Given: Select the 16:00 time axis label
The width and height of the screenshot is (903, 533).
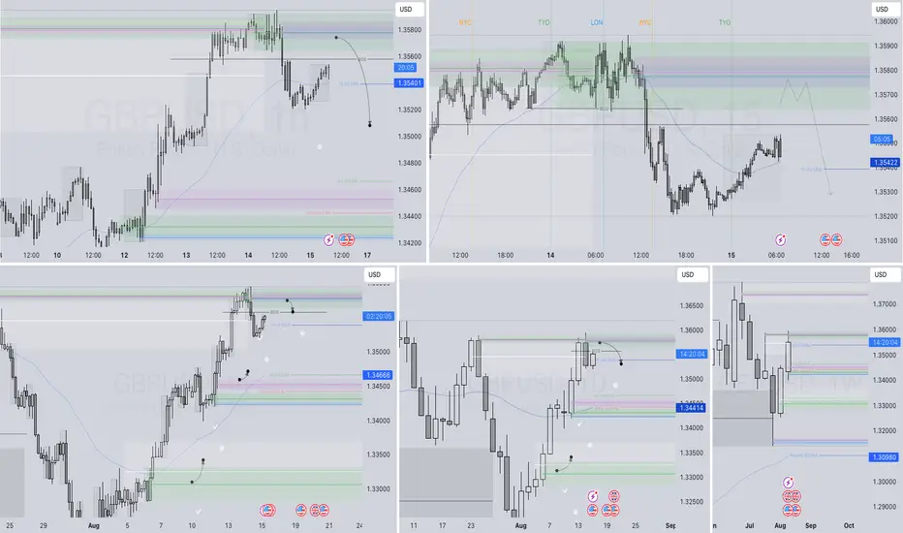Looking at the screenshot, I should coord(852,255).
